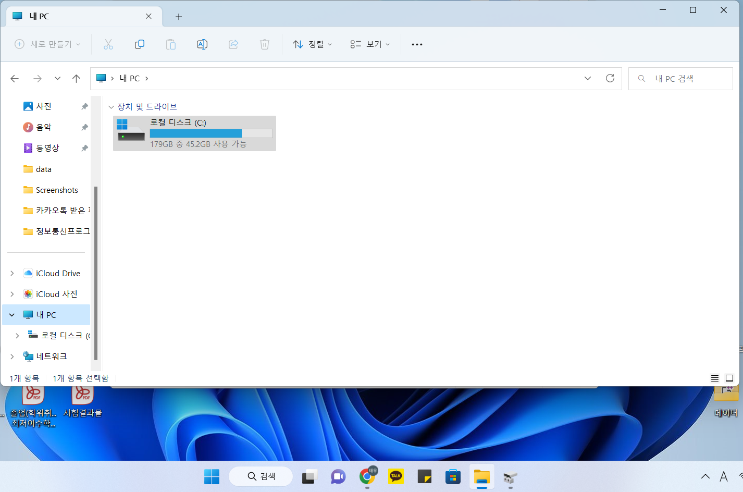Click the computer icon in address bar
The image size is (743, 492).
click(x=101, y=78)
